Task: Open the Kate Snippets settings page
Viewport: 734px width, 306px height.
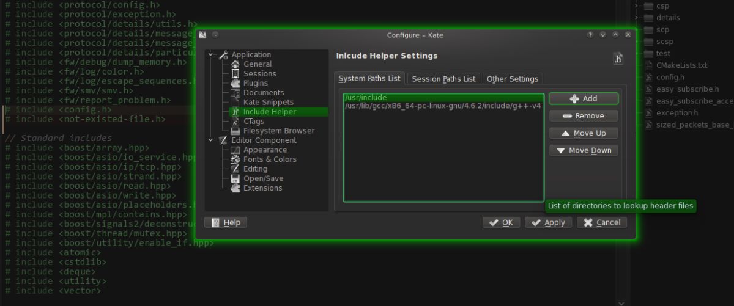Action: [x=268, y=102]
